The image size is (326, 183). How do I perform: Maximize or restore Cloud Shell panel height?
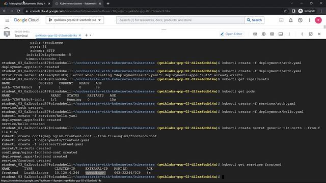(x=302, y=34)
